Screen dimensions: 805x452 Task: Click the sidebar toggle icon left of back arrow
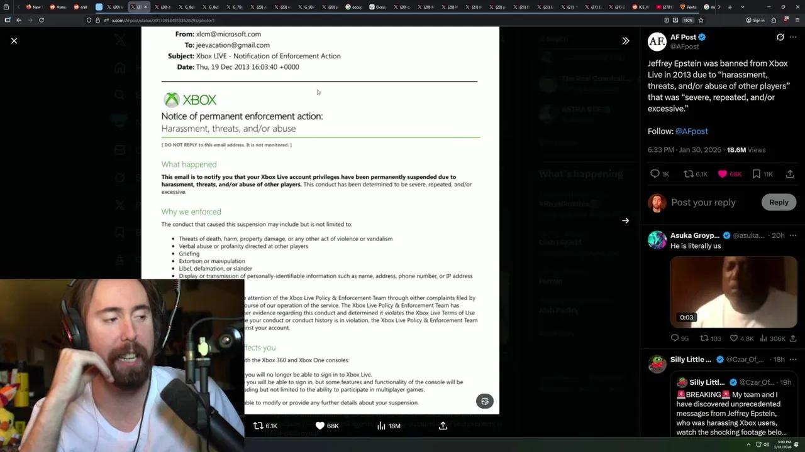(8, 20)
